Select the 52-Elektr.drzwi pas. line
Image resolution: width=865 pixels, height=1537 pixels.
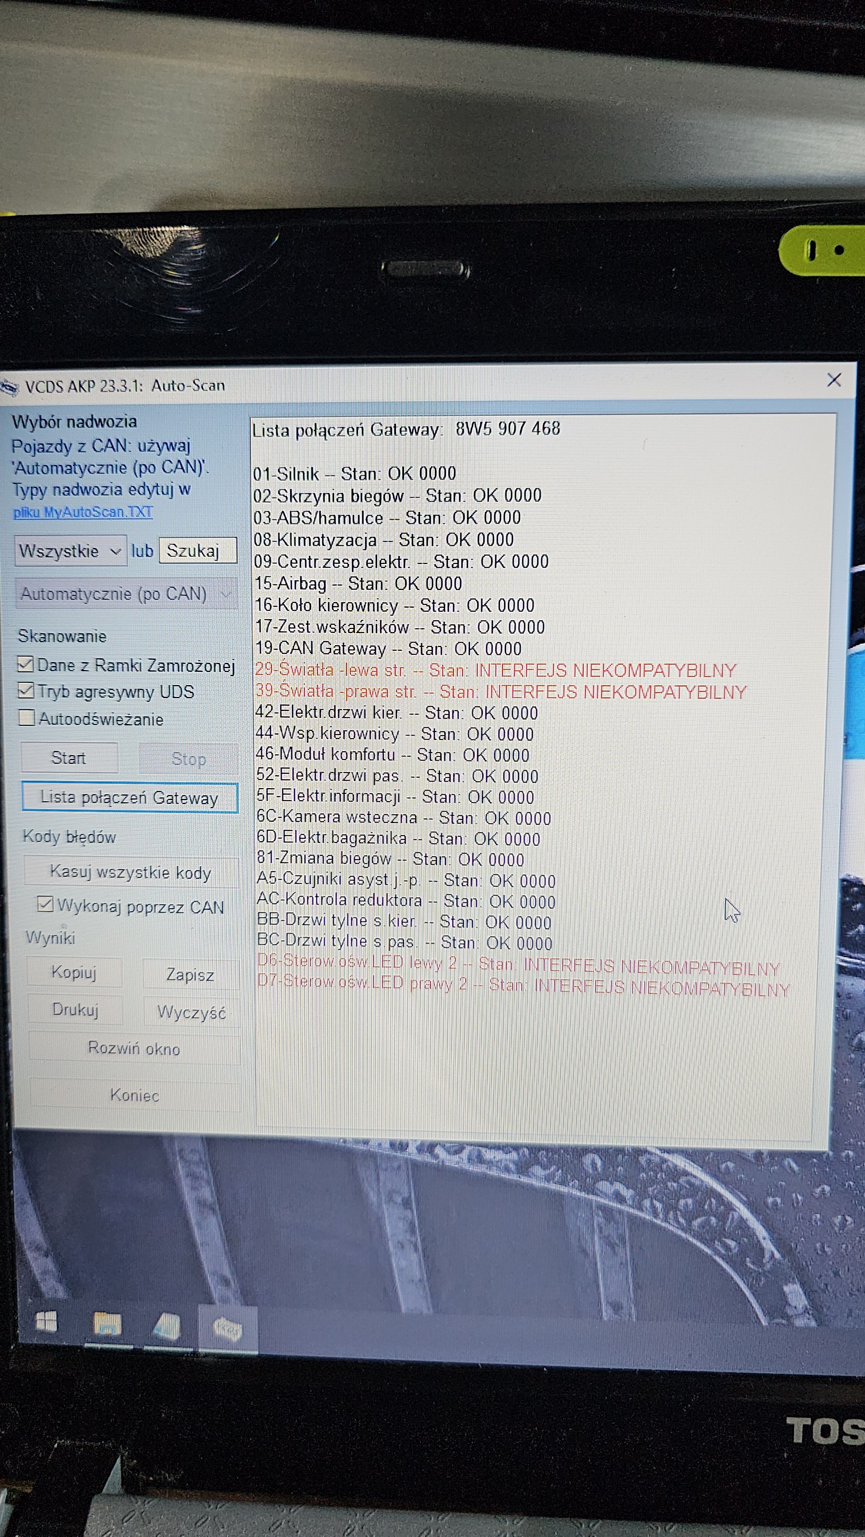397,776
